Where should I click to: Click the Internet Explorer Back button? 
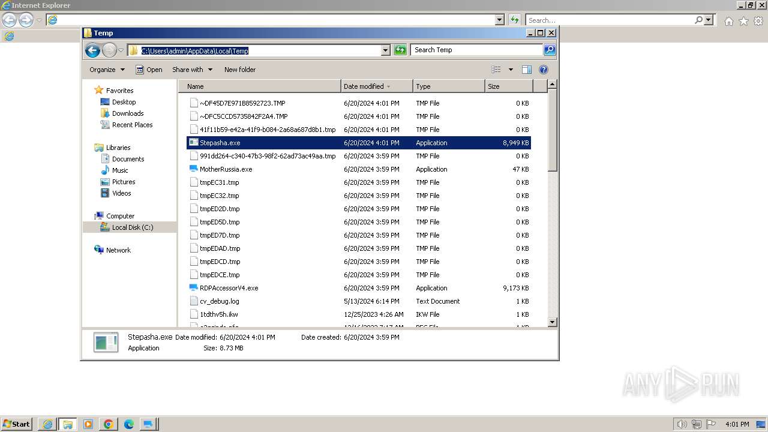(9, 20)
